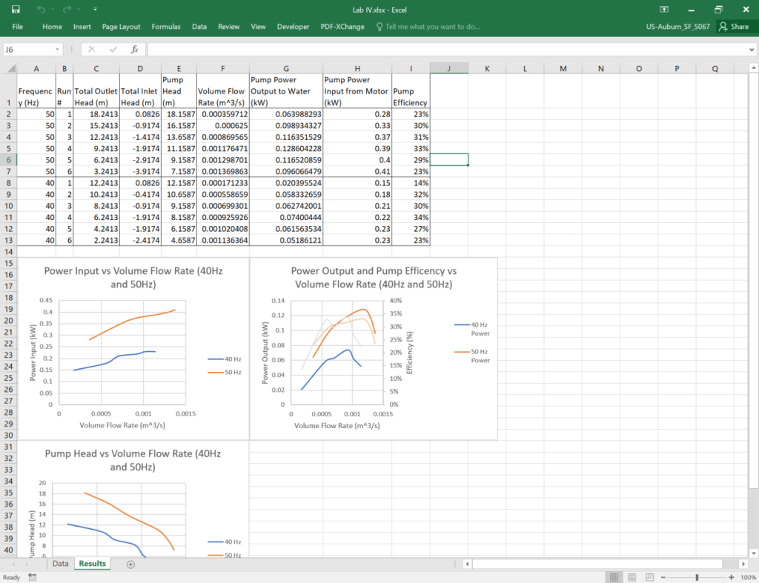The width and height of the screenshot is (759, 583).
Task: Click the Save icon in title bar
Action: point(15,9)
